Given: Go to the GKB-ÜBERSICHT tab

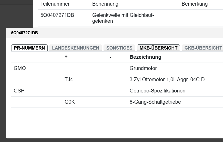Looking at the screenshot, I should 203,48.
